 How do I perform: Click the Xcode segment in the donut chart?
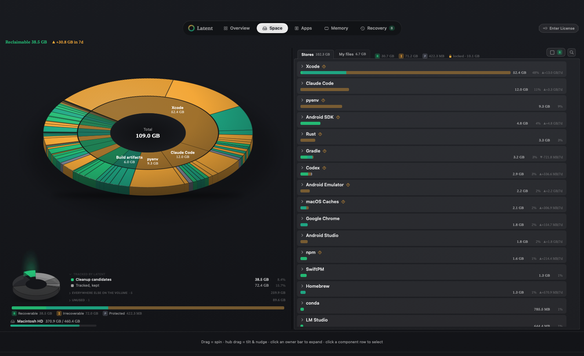(x=177, y=110)
